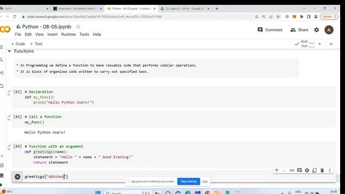Move the selected cell up

[x=277, y=170]
